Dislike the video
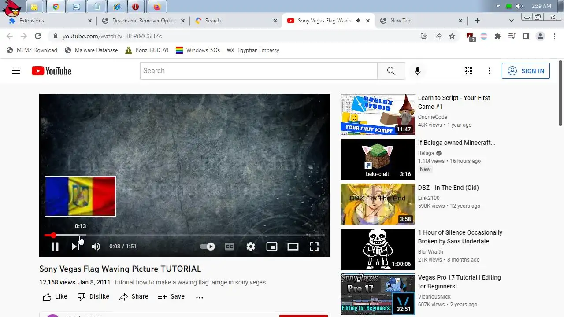Screen dimensions: 564x317 [93, 297]
